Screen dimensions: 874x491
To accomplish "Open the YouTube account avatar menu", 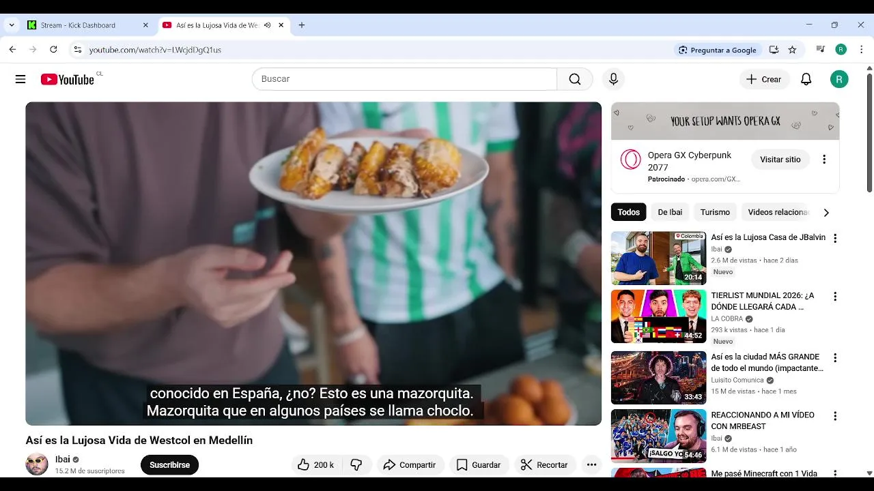I will pyautogui.click(x=839, y=79).
